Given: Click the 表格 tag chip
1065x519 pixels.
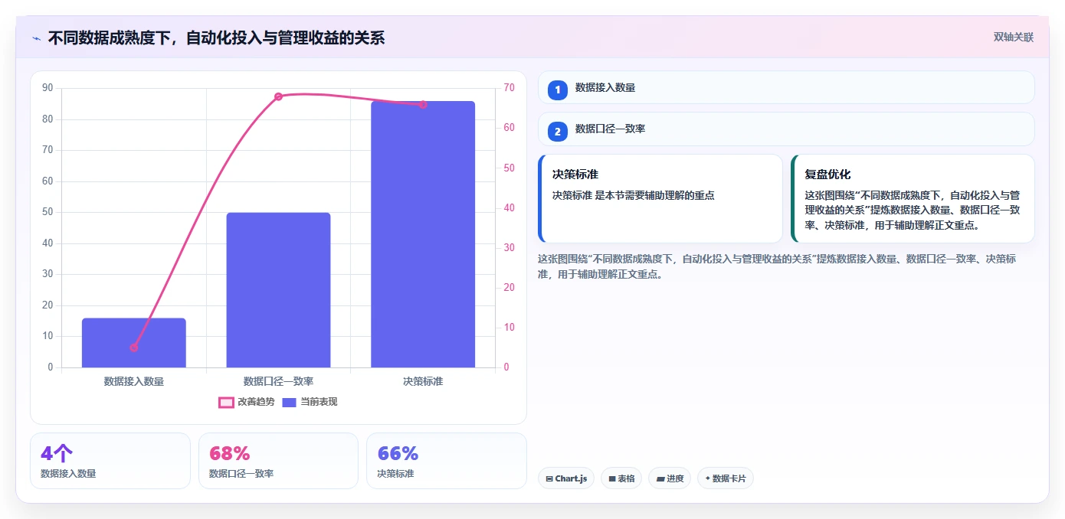Looking at the screenshot, I should [621, 478].
